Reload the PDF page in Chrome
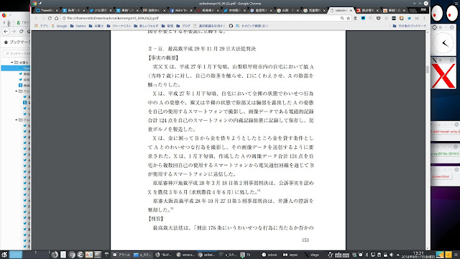 pos(50,18)
